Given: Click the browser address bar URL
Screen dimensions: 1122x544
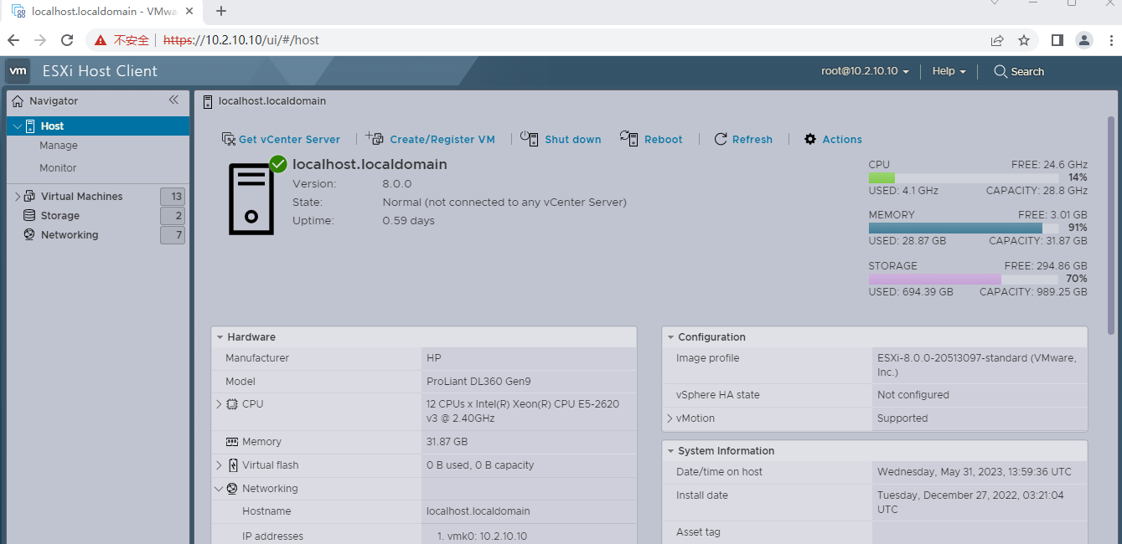Looking at the screenshot, I should point(241,40).
